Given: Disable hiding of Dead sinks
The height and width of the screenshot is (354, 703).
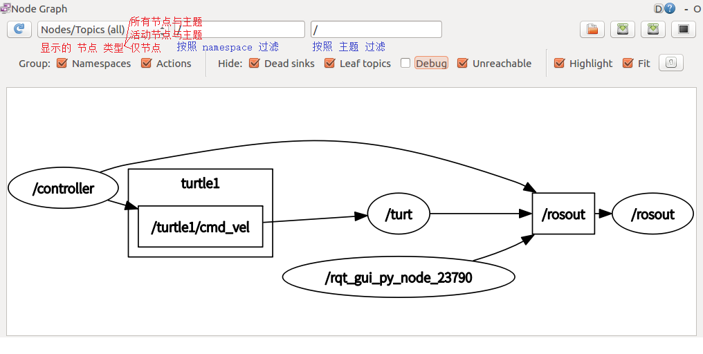Looking at the screenshot, I should coord(254,63).
